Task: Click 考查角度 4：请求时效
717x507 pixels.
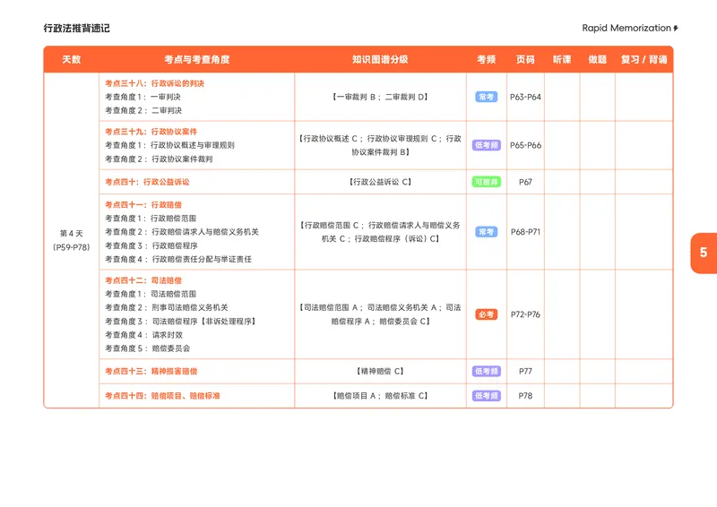Action: [143, 335]
